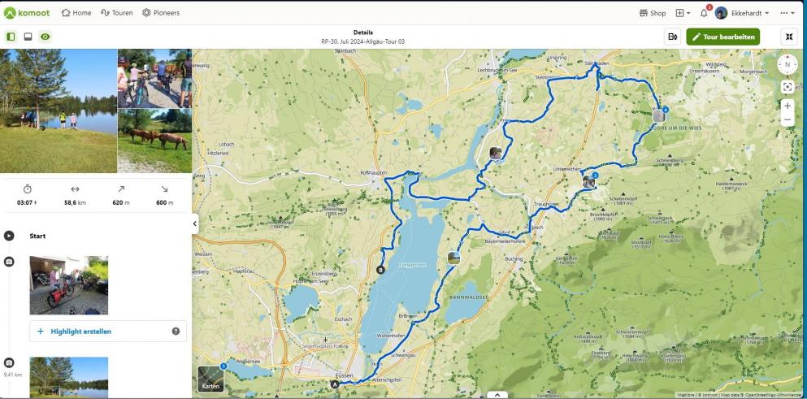Click the Tour bearbeiten button
The width and height of the screenshot is (807, 399).
click(722, 37)
